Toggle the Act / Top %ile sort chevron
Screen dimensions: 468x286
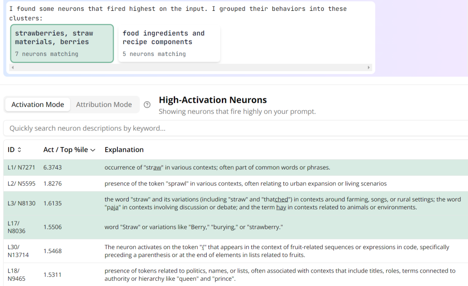pyautogui.click(x=93, y=150)
